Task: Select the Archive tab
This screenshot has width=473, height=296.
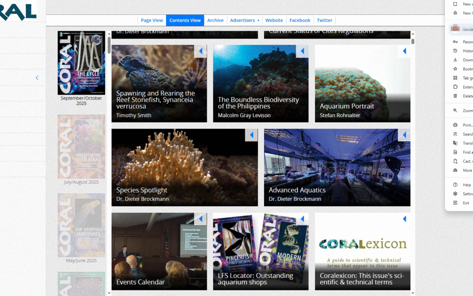Action: pyautogui.click(x=215, y=20)
